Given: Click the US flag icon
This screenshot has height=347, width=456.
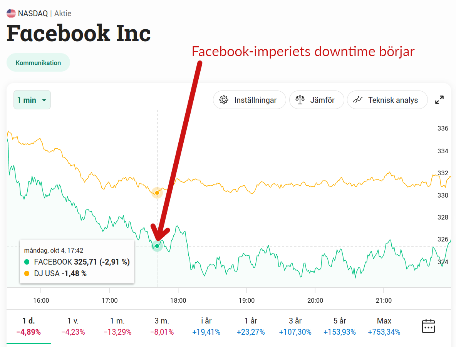Looking at the screenshot, I should (11, 13).
